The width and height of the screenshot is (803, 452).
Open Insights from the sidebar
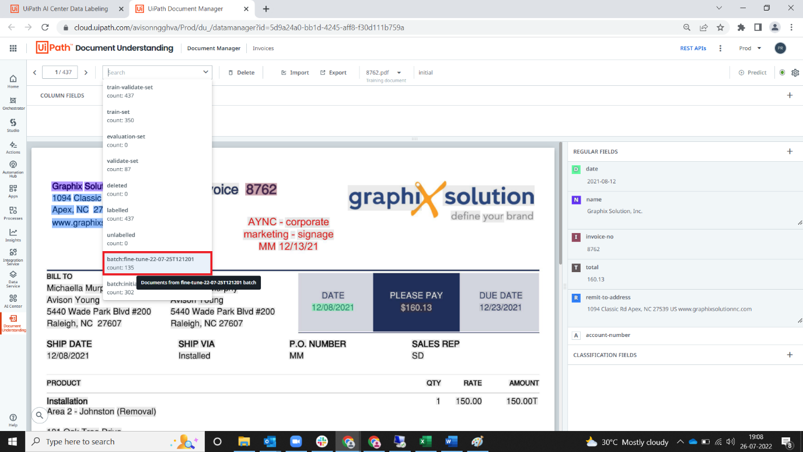point(13,235)
